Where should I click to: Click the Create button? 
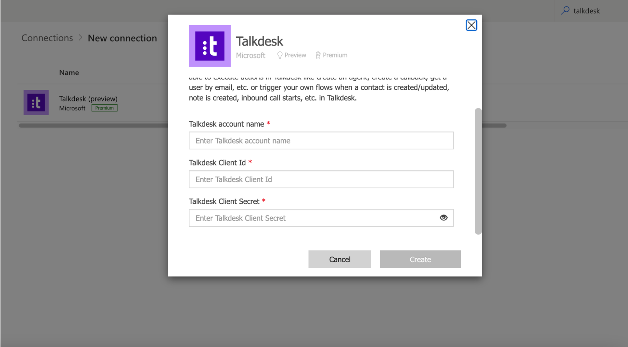(420, 259)
